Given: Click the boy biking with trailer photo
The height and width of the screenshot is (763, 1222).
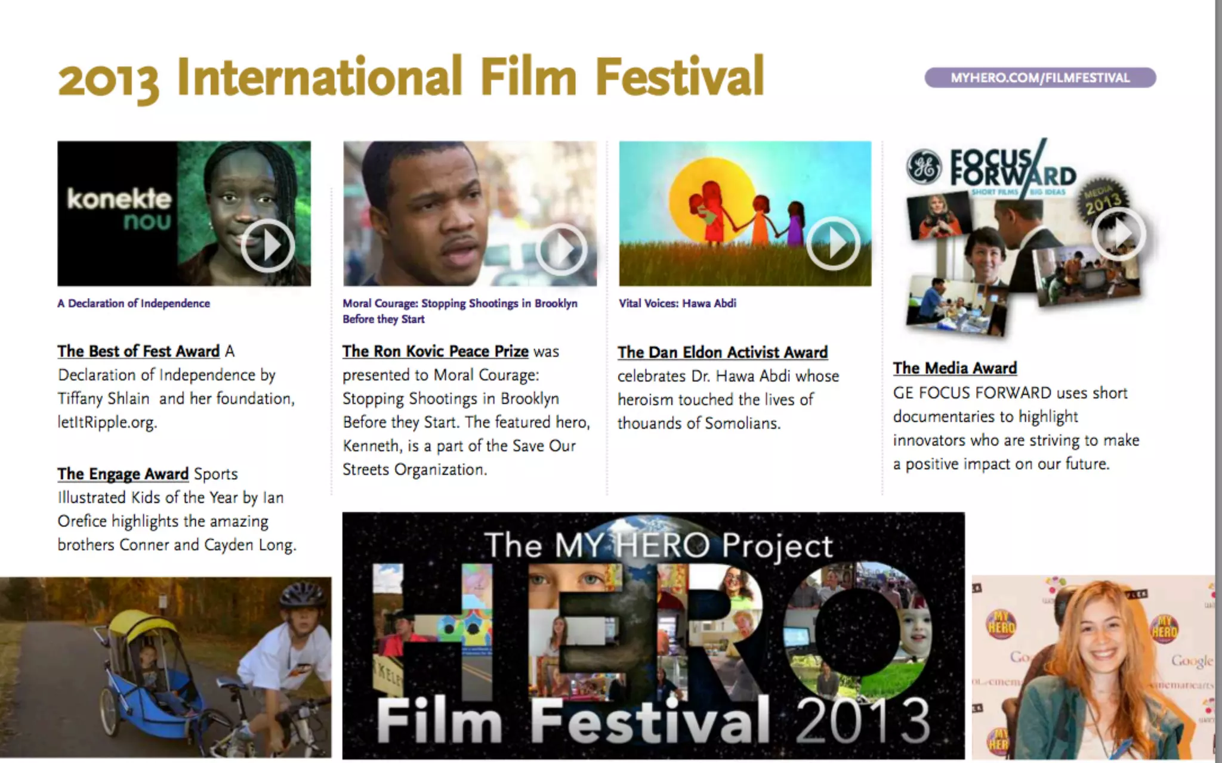Looking at the screenshot, I should 165,666.
